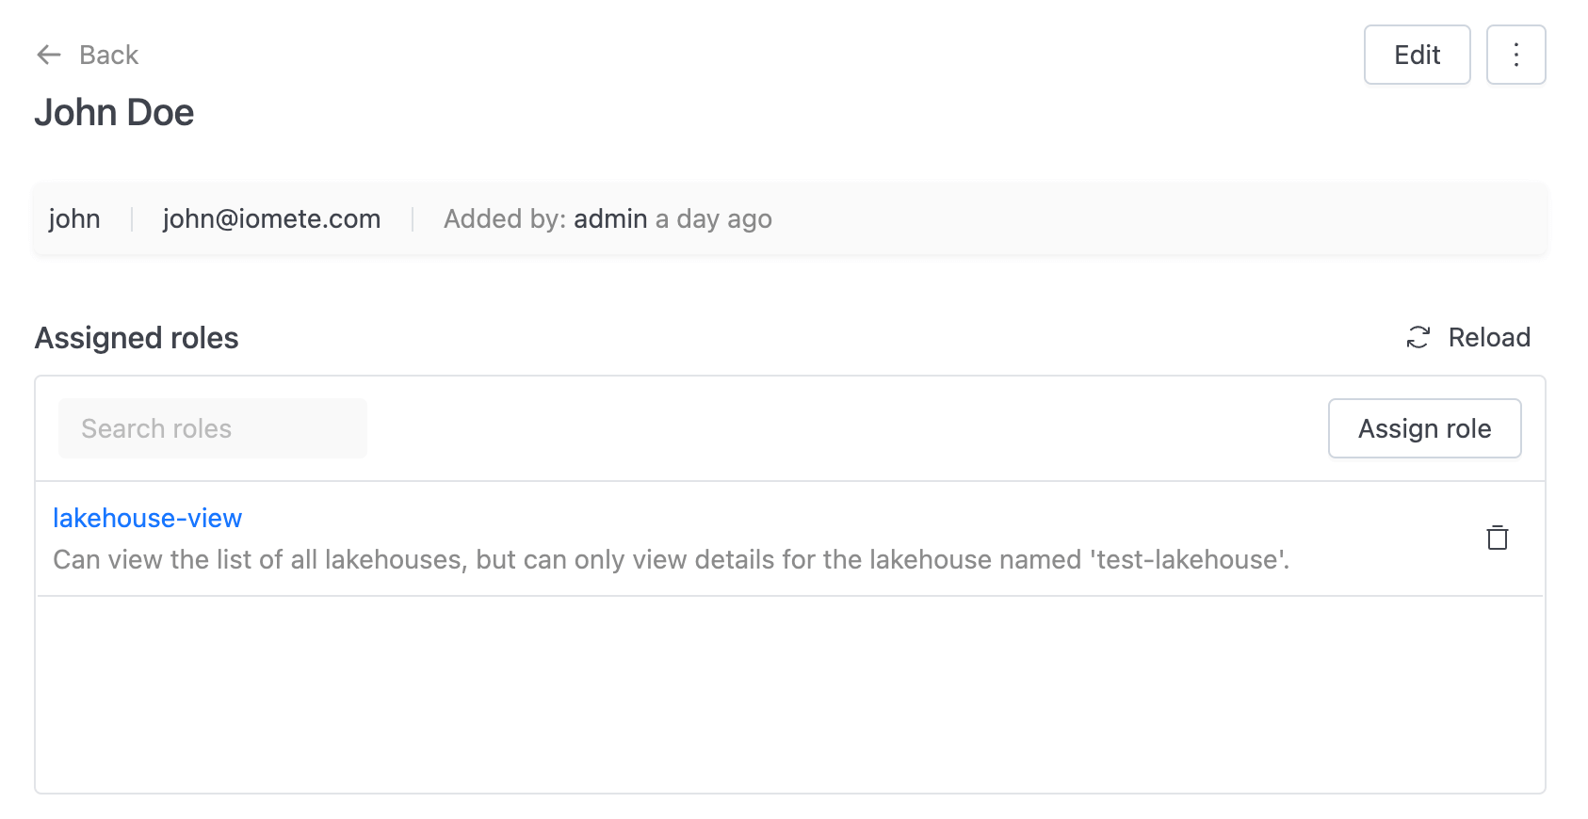Delete lakehouse-view role with trash icon
This screenshot has width=1588, height=819.
[1497, 538]
